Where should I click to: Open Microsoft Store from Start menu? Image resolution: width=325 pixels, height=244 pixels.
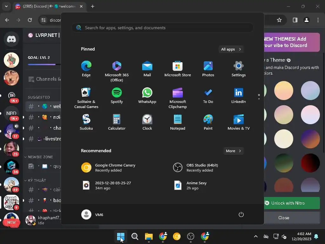(x=178, y=69)
